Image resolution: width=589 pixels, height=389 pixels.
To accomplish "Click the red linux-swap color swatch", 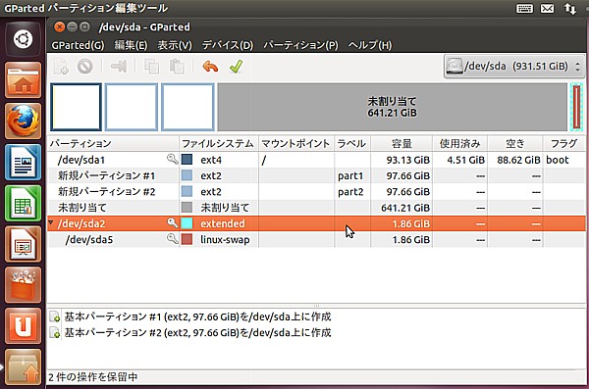I will (187, 239).
